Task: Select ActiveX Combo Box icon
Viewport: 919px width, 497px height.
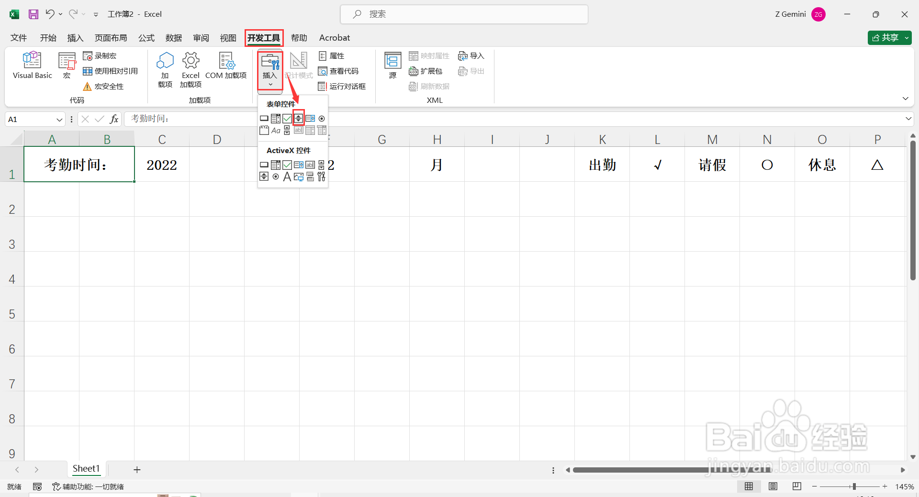Action: [x=276, y=165]
